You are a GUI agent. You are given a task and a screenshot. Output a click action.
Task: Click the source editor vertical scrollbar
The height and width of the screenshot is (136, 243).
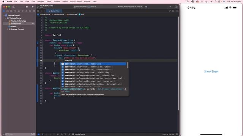click(178, 63)
